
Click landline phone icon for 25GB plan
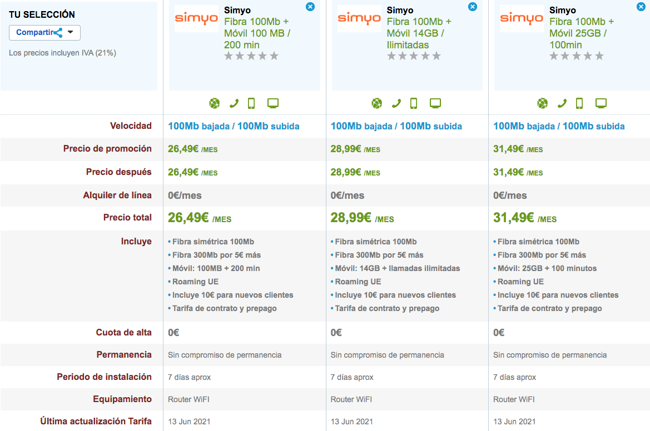(562, 103)
